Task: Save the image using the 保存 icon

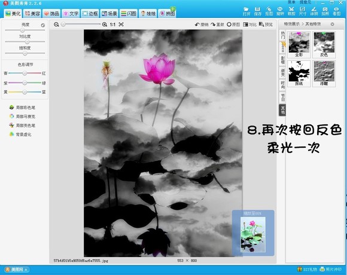Action: [257, 11]
